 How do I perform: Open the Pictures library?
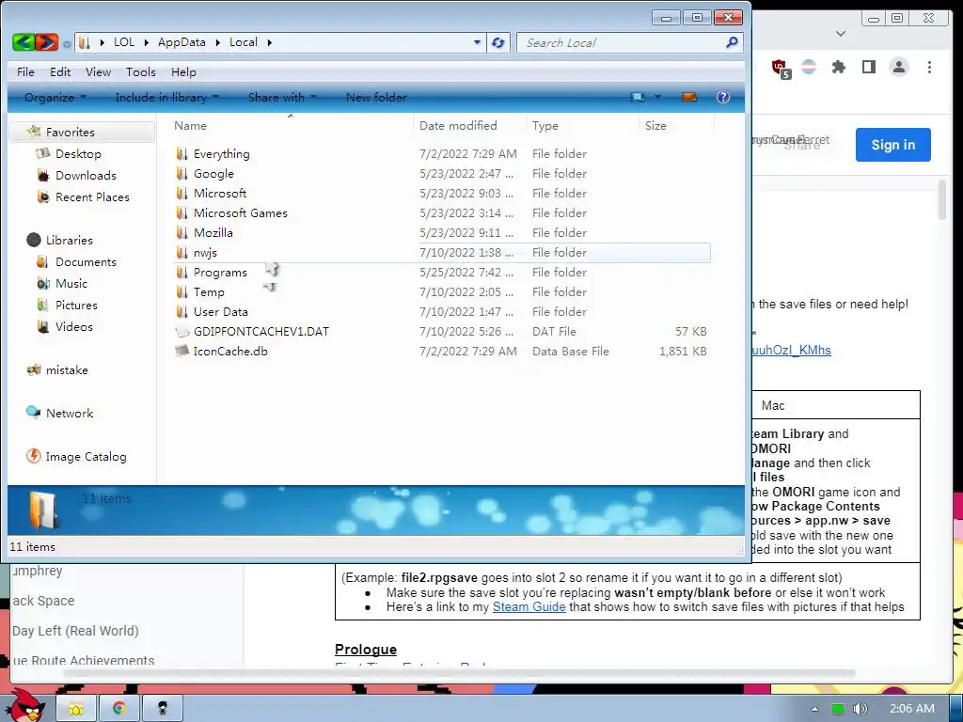[x=76, y=305]
